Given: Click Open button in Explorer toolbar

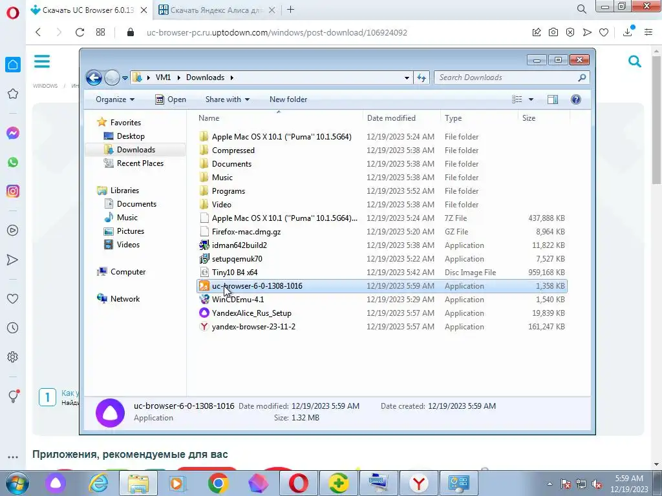Looking at the screenshot, I should (171, 99).
